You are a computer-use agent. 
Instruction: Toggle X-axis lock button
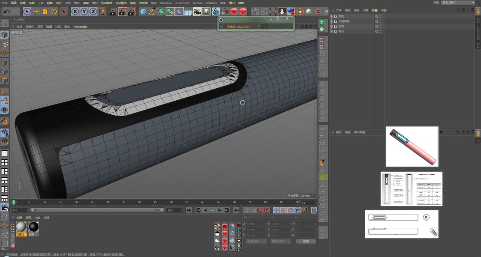coord(75,12)
